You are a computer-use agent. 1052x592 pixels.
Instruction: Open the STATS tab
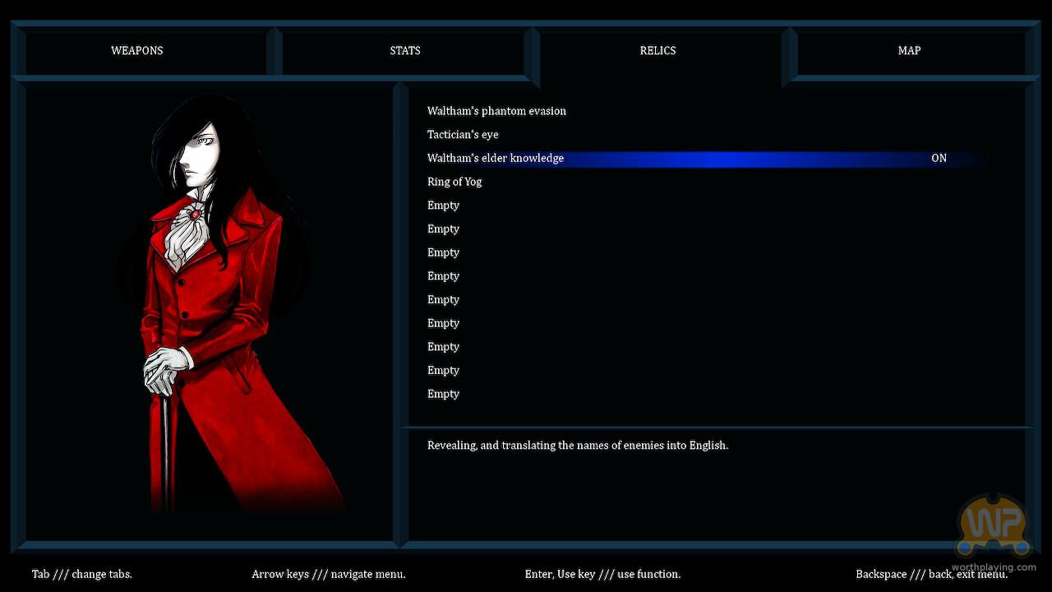(x=405, y=51)
